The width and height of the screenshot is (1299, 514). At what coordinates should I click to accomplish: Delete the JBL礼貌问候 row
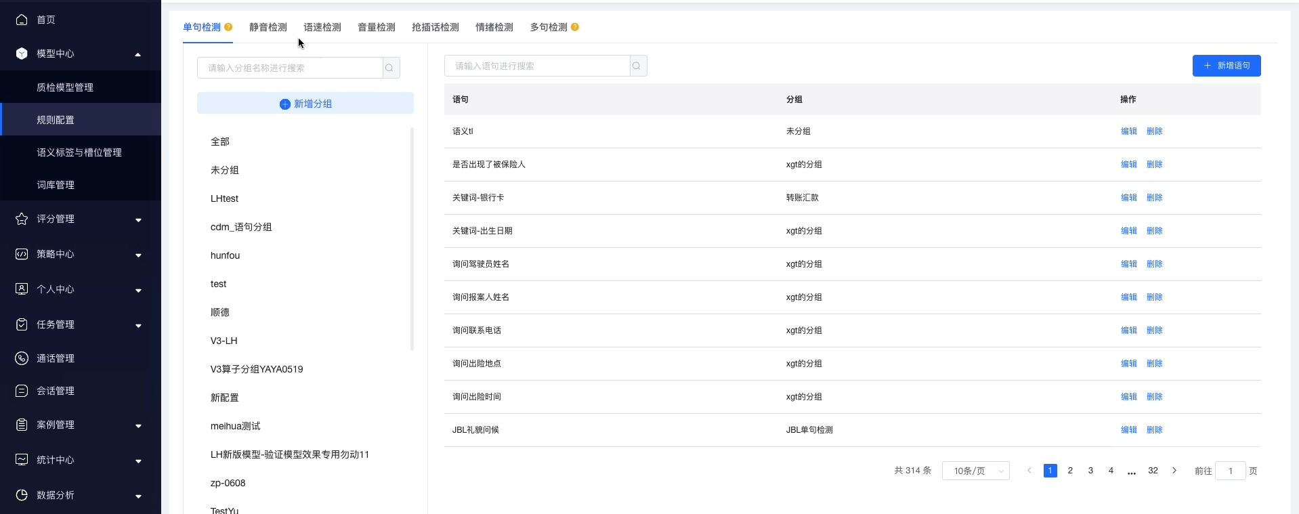1155,430
